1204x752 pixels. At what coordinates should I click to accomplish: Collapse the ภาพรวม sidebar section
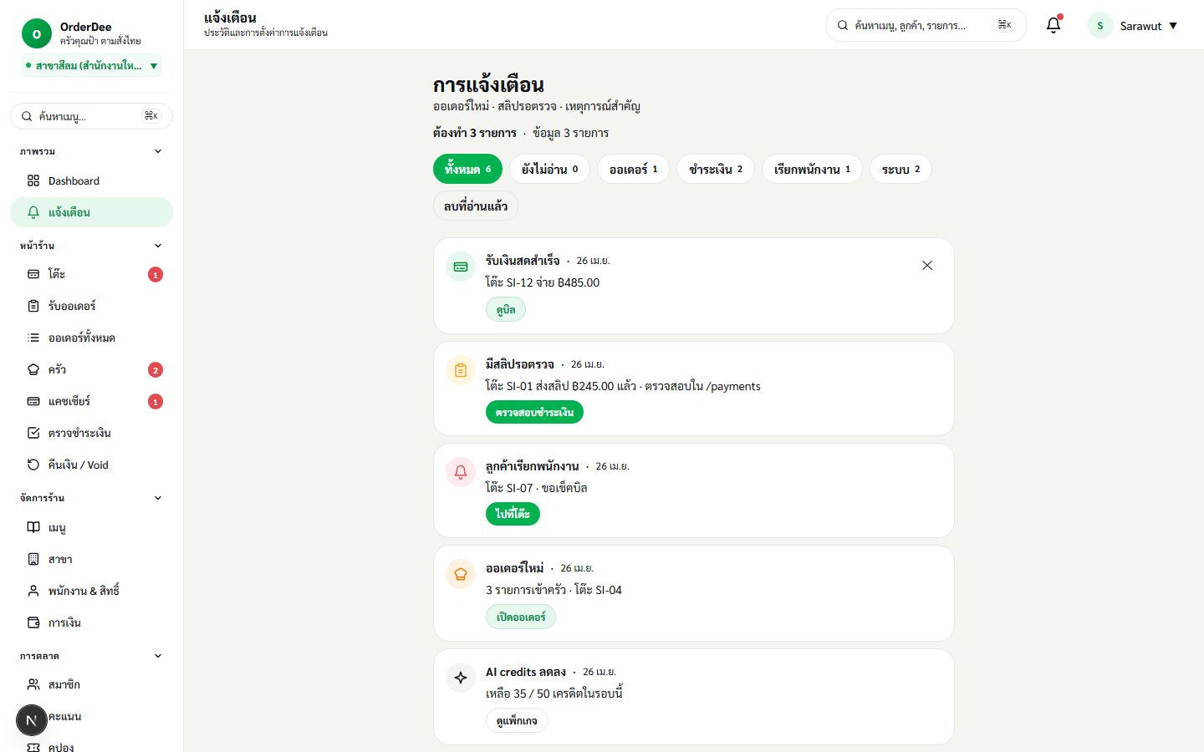click(158, 151)
